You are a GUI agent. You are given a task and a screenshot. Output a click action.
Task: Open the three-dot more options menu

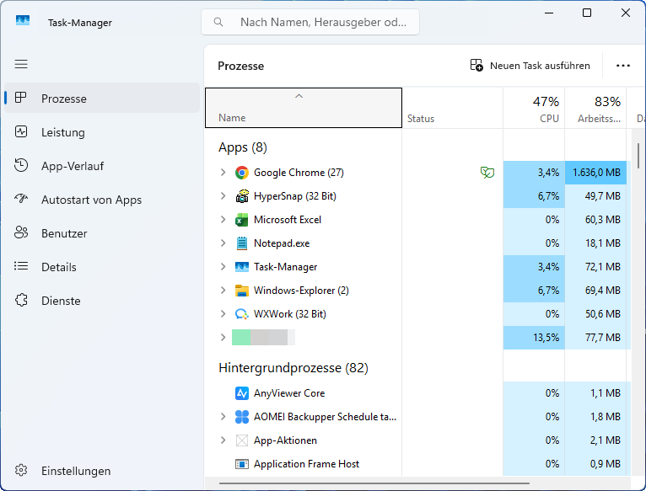[x=623, y=66]
